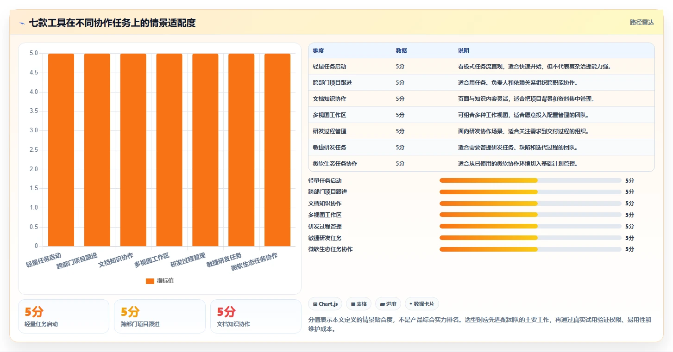This screenshot has height=352, width=673.
Task: Select the 文档知识协作 summary card
Action: coord(256,316)
